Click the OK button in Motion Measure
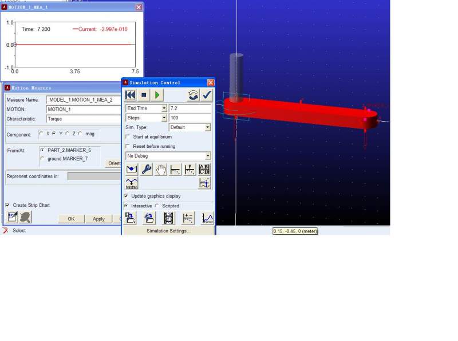This screenshot has height=341, width=458. point(71,219)
